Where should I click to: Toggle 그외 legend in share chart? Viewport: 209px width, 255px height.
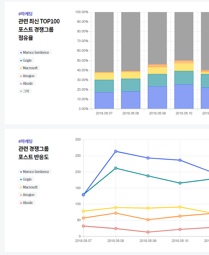[25, 91]
